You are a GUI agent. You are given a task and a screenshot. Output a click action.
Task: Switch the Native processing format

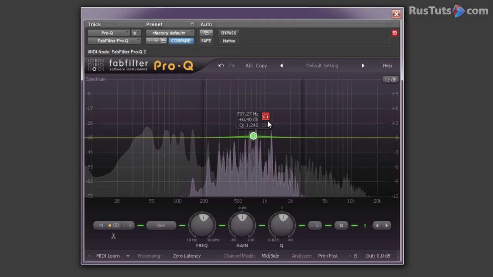tap(229, 41)
